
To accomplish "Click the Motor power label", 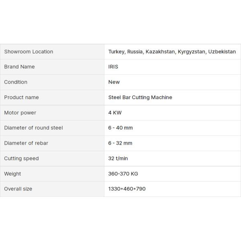I will [x=20, y=112].
